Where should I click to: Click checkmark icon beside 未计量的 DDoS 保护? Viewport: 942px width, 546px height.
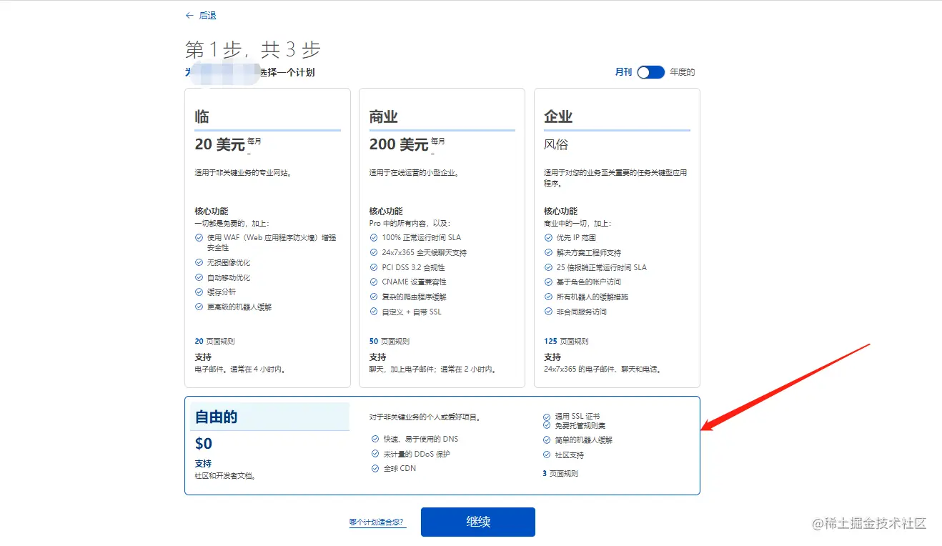tap(375, 454)
